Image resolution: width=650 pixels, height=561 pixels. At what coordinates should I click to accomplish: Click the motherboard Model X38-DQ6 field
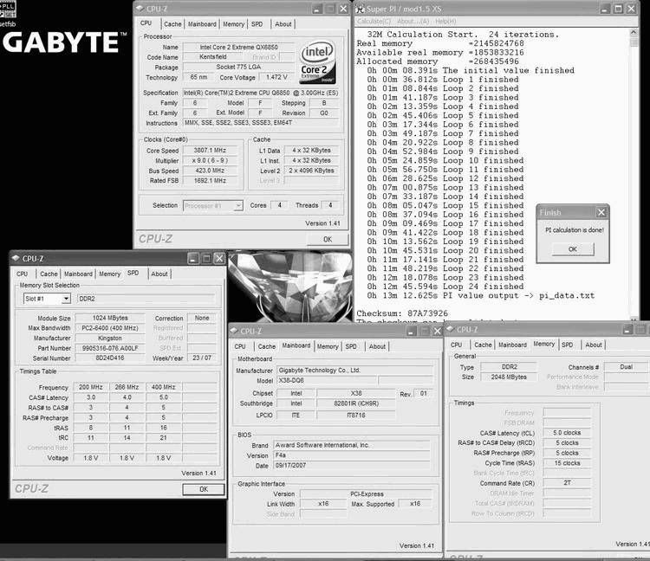[x=327, y=380]
